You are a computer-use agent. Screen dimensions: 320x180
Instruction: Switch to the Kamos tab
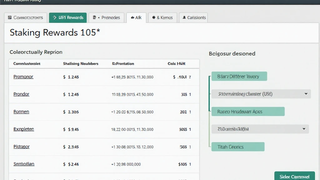tap(162, 18)
